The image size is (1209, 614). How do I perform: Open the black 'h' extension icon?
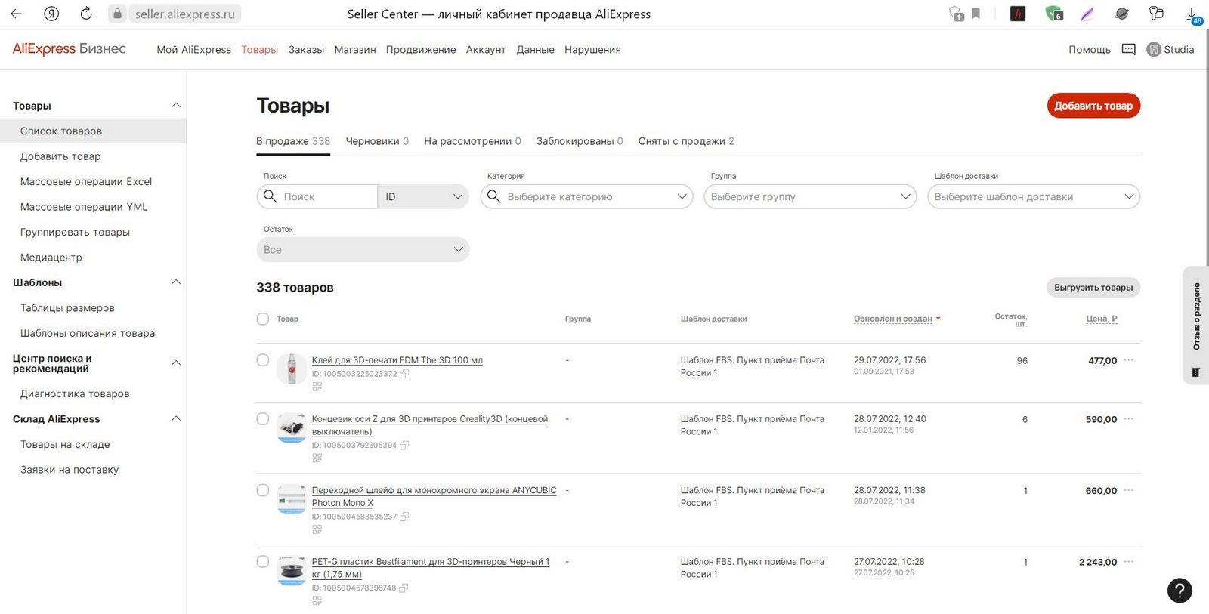pyautogui.click(x=1018, y=14)
